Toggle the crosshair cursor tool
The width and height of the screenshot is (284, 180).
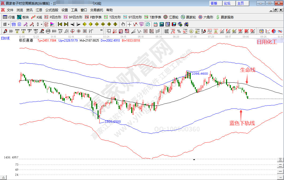(x=129, y=24)
